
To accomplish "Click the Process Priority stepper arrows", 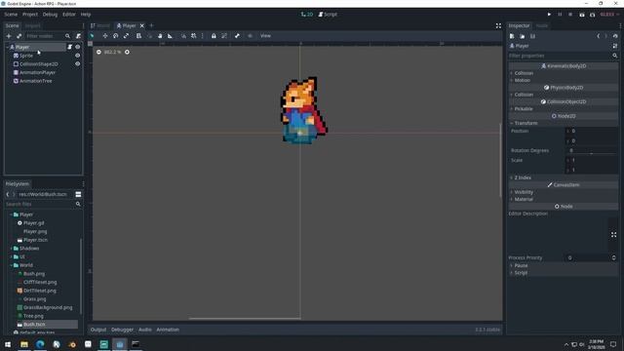I will pos(613,257).
